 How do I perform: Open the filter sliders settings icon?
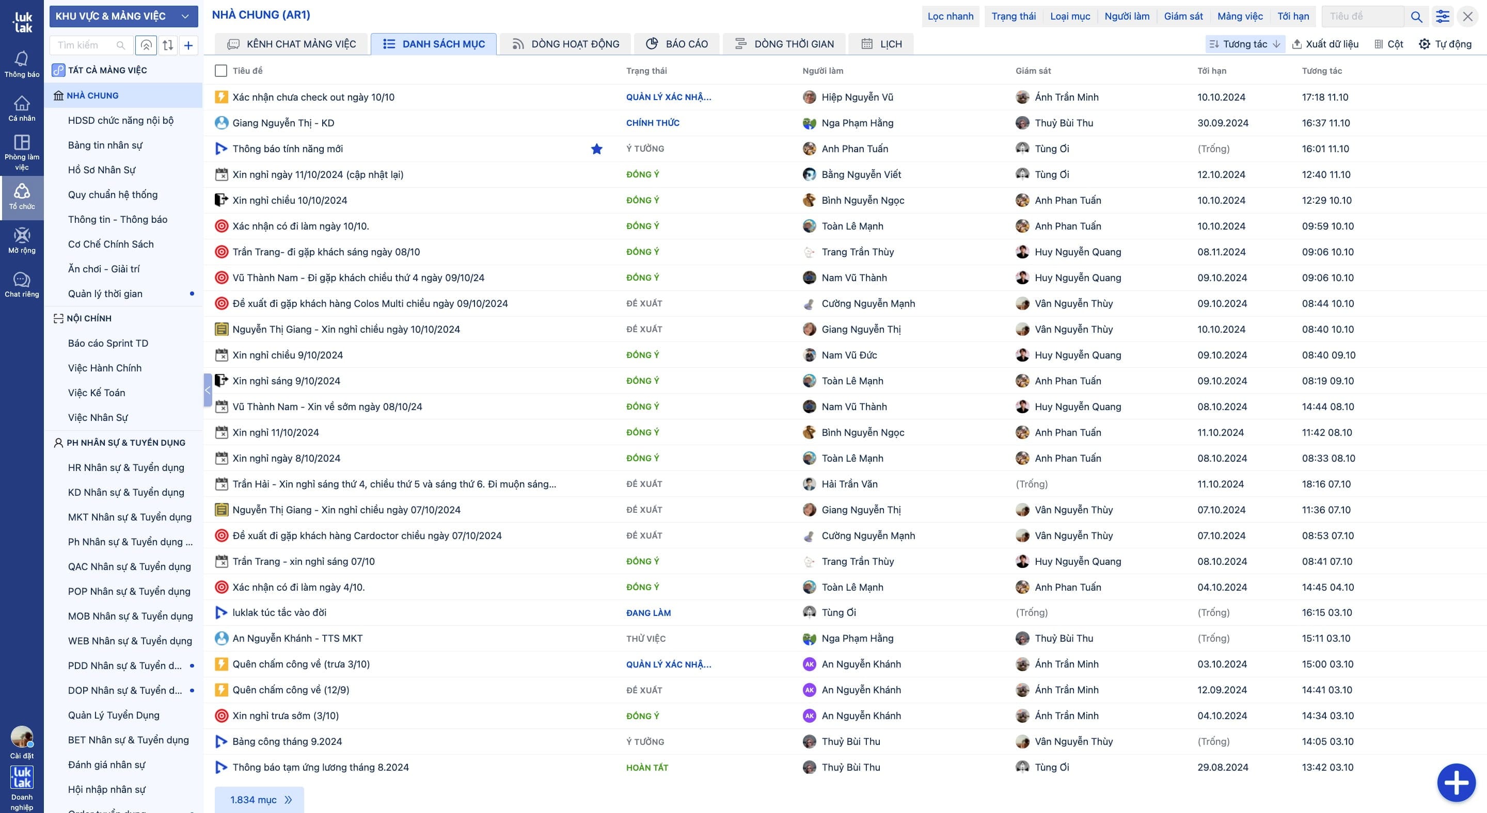pos(1442,16)
